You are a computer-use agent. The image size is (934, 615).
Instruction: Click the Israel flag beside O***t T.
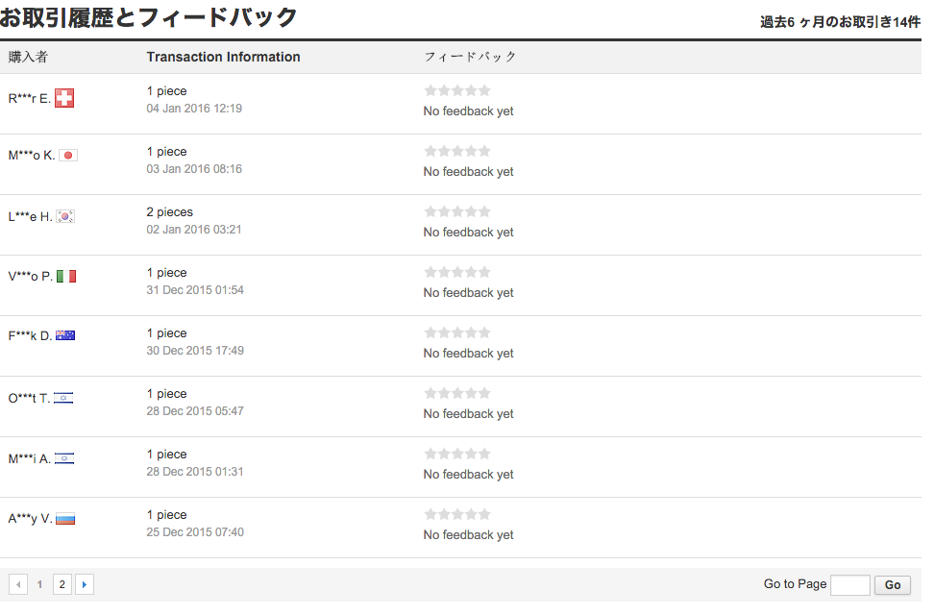63,398
